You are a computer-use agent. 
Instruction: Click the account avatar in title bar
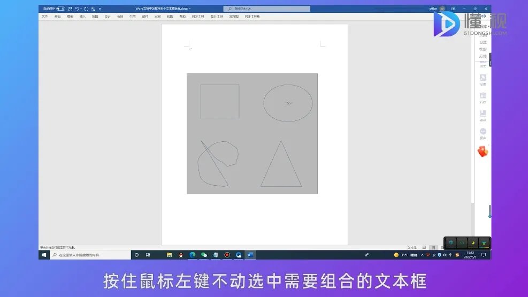pos(442,9)
